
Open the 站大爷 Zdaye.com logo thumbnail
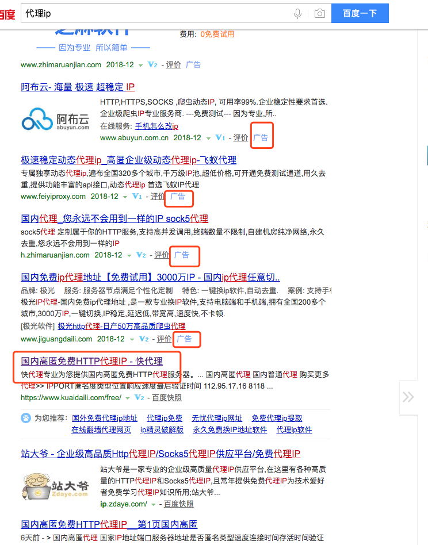pyautogui.click(x=56, y=486)
